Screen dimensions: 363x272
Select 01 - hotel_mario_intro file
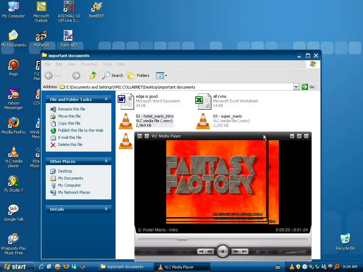pos(146,121)
